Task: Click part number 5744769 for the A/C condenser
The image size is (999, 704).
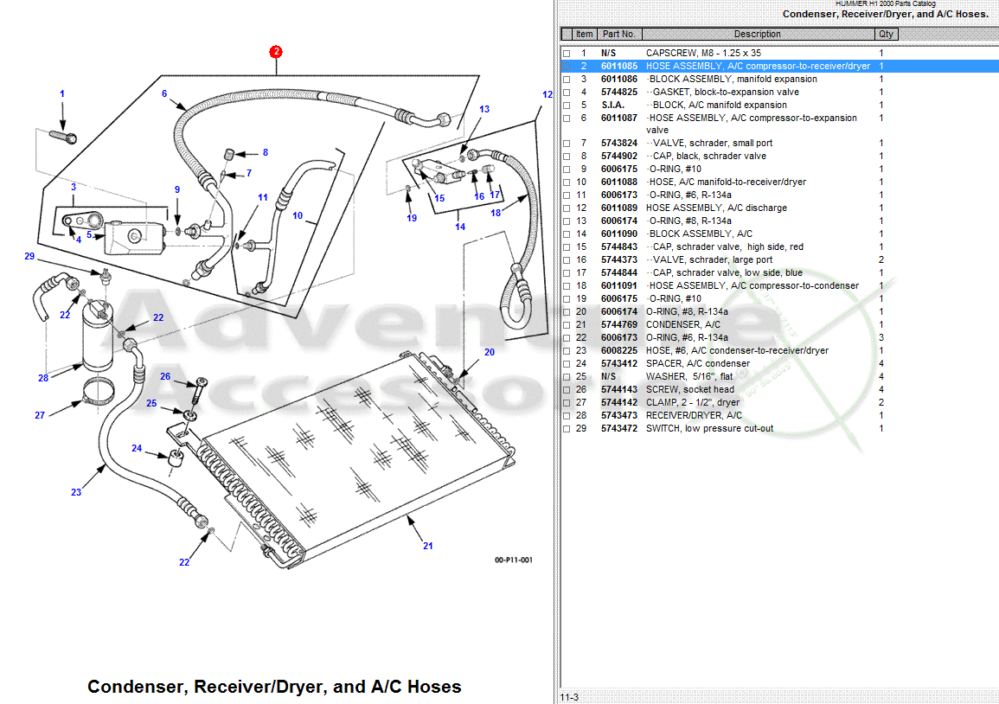Action: [619, 324]
